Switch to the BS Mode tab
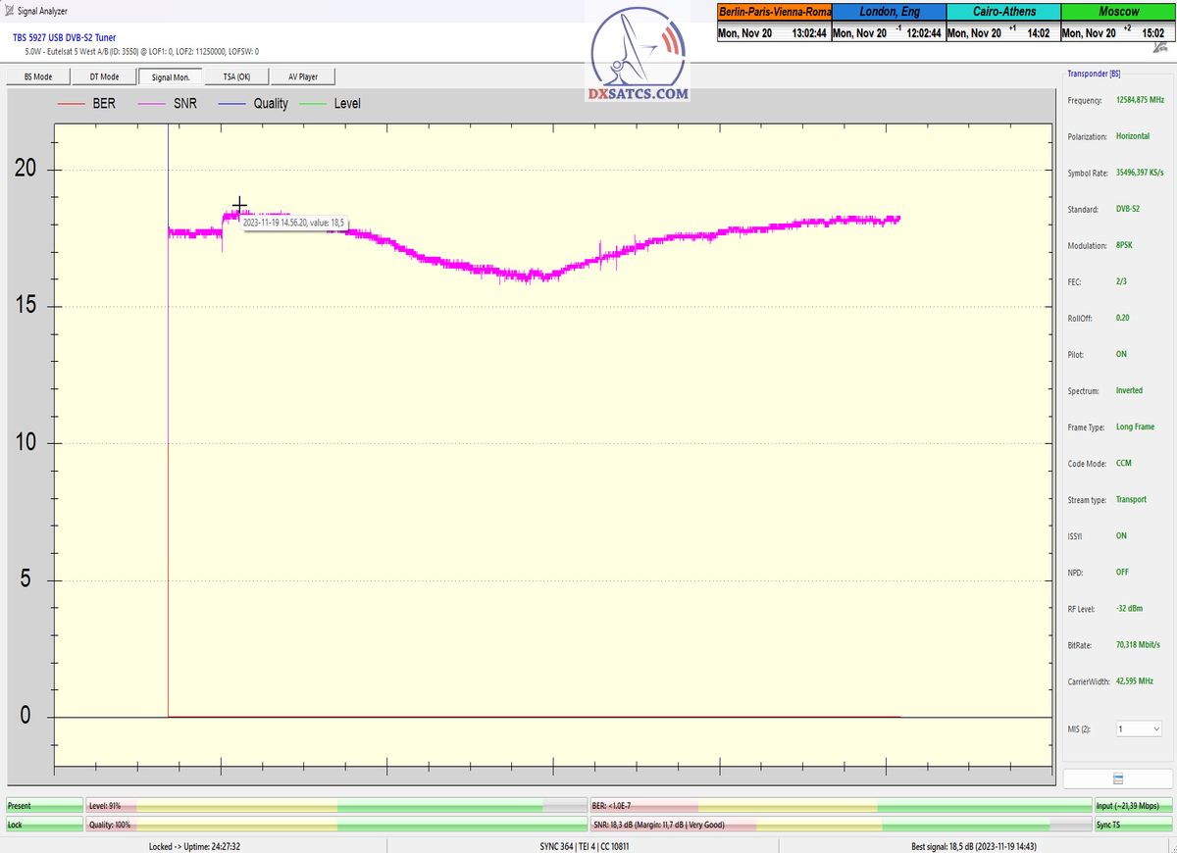The image size is (1177, 853). [x=38, y=76]
